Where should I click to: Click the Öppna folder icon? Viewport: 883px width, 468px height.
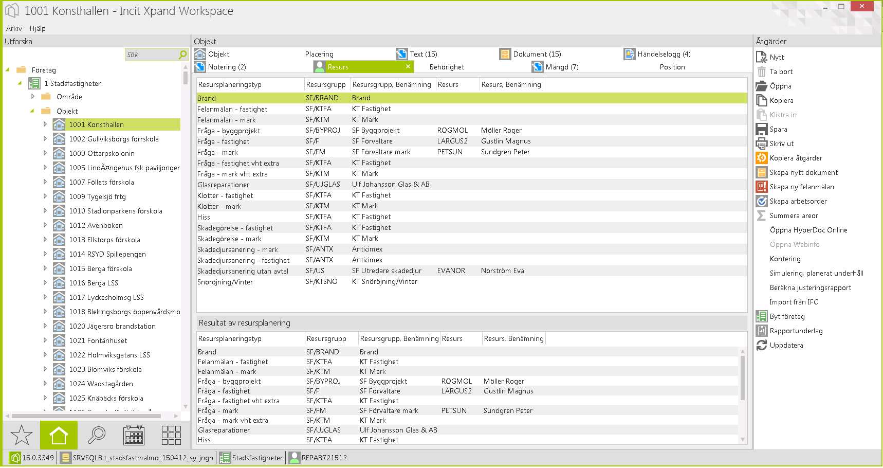(x=762, y=86)
